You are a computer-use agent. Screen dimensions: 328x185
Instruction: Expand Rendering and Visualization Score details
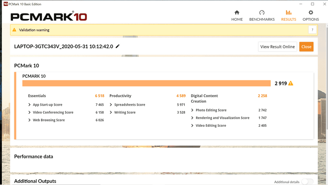point(192,118)
